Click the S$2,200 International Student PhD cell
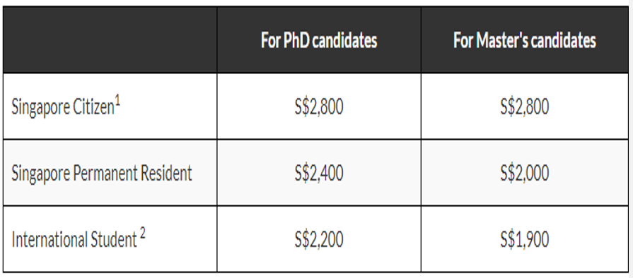 (x=319, y=240)
